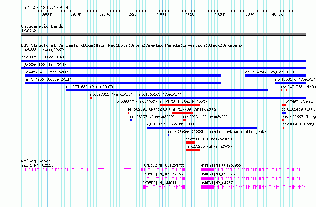Select the dgv173n21 (Shaikh2009) blue bar

202,128
